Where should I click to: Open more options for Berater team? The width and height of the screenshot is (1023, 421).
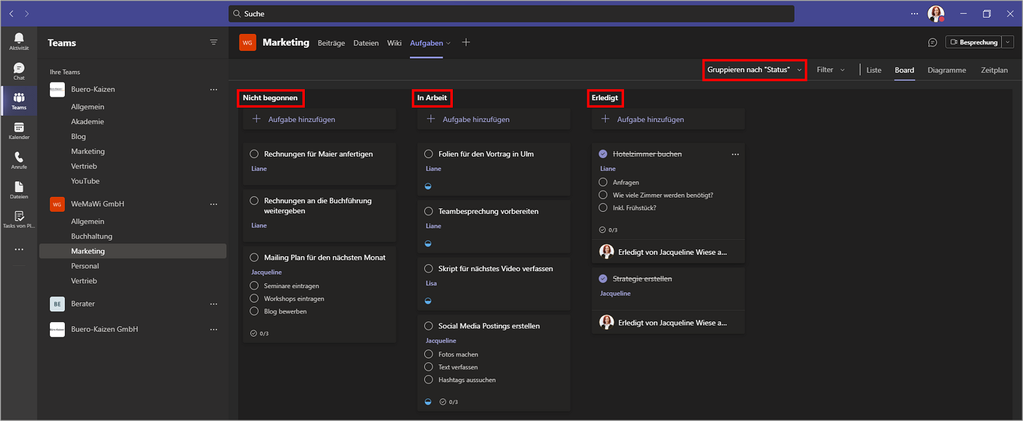(x=213, y=304)
